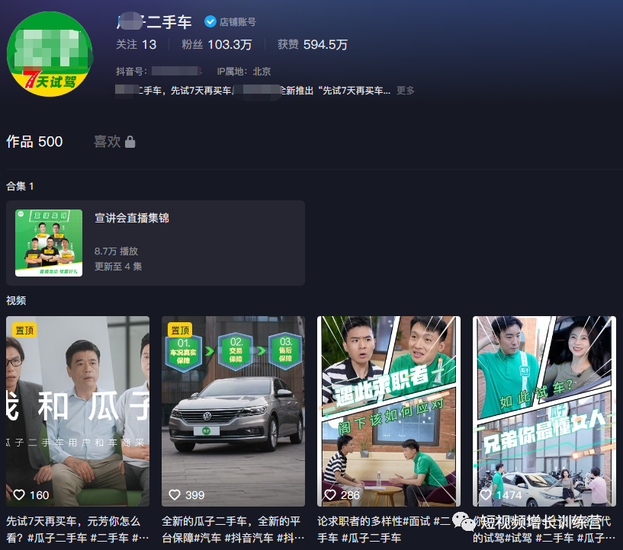
Task: Click the 置顶 badge on the car video
Action: pos(180,330)
